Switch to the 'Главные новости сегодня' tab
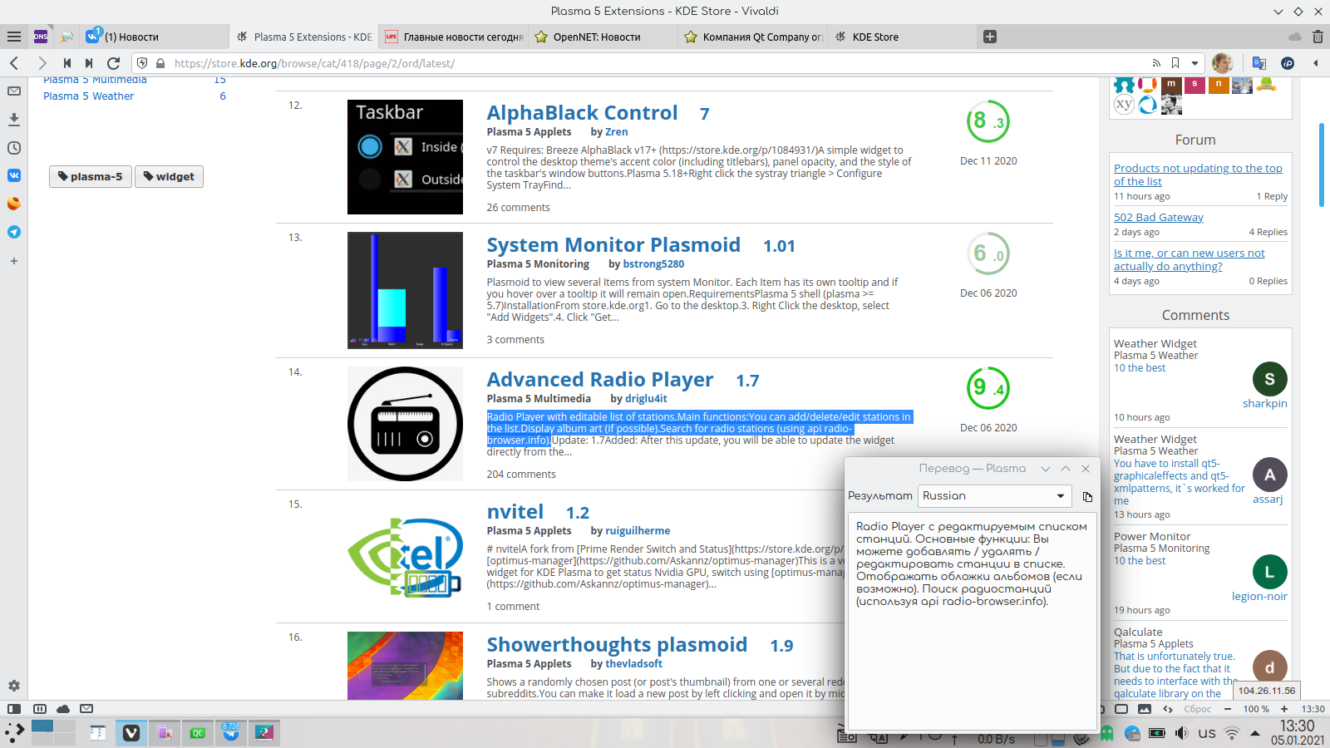This screenshot has width=1330, height=748. click(452, 37)
